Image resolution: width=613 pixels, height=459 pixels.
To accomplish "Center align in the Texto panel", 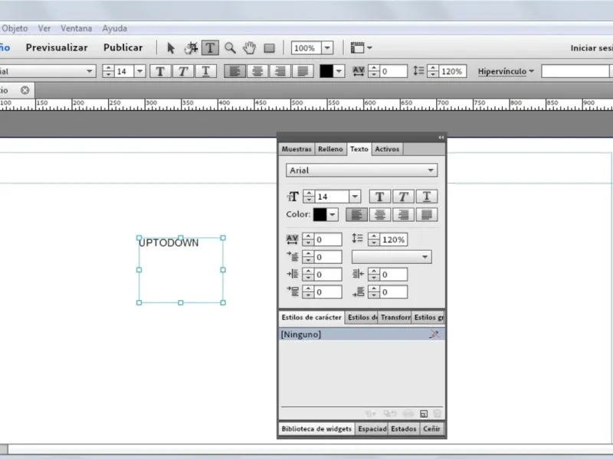I will click(x=380, y=214).
